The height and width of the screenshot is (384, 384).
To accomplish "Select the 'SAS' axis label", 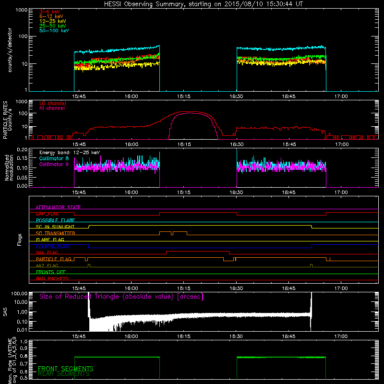I will (5, 312).
